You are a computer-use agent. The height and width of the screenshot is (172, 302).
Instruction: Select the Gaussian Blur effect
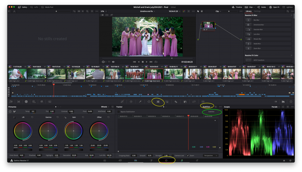[258, 29]
